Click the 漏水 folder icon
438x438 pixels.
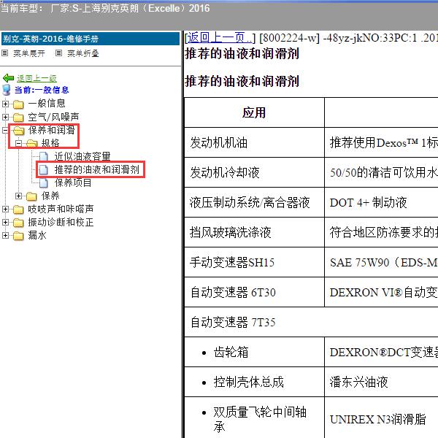click(18, 236)
